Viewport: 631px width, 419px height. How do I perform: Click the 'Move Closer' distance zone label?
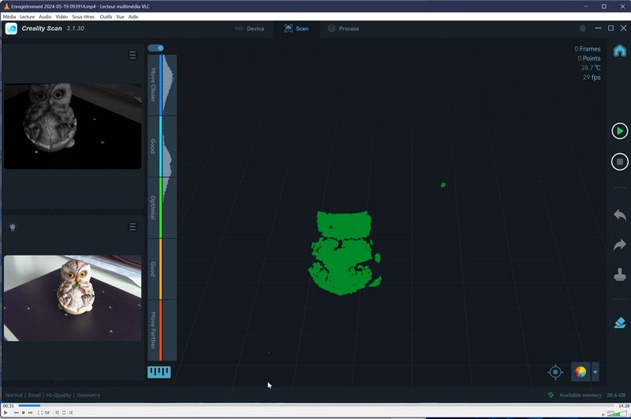pyautogui.click(x=153, y=85)
